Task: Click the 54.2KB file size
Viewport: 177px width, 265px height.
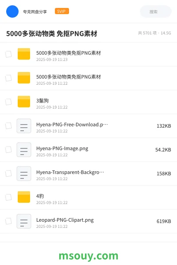Action: 163,150
